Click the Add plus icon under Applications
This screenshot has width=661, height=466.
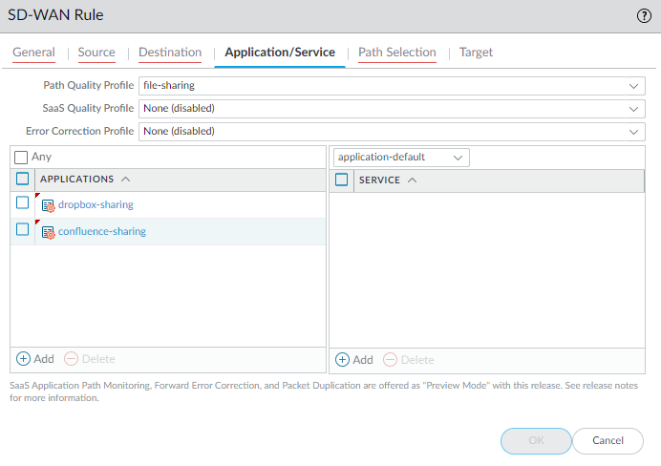tap(24, 359)
